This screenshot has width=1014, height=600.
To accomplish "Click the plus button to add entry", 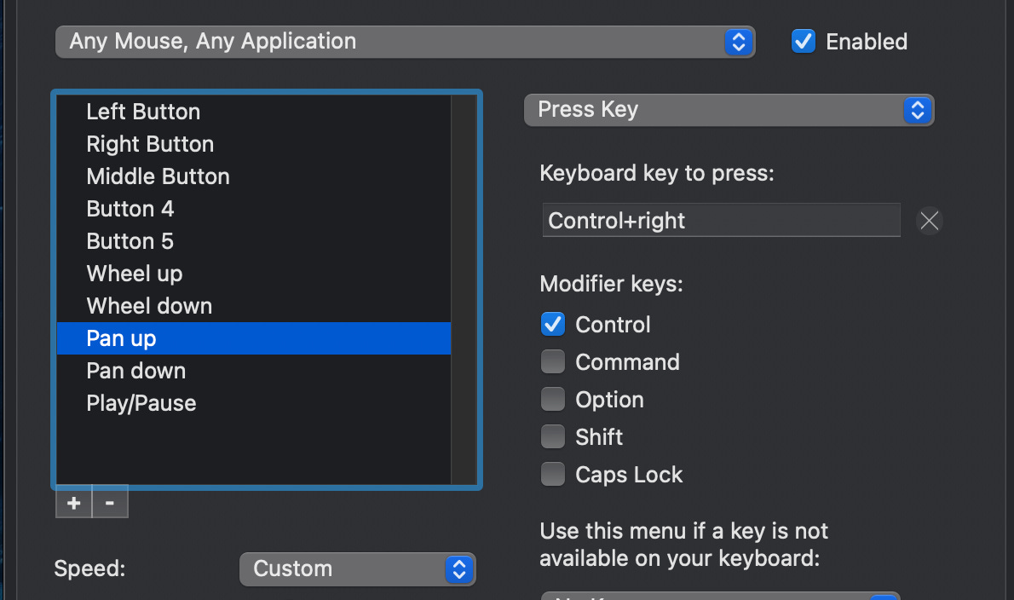I will pyautogui.click(x=74, y=503).
